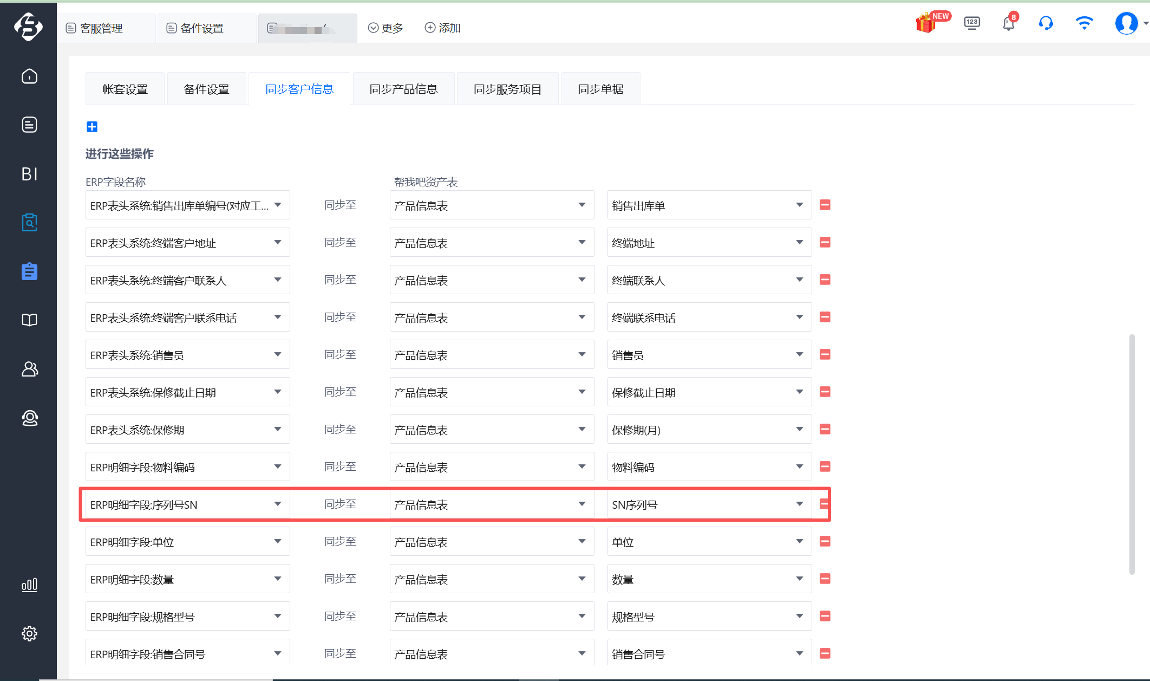Open the settings gear in sidebar
This screenshot has height=681, width=1150.
[29, 633]
